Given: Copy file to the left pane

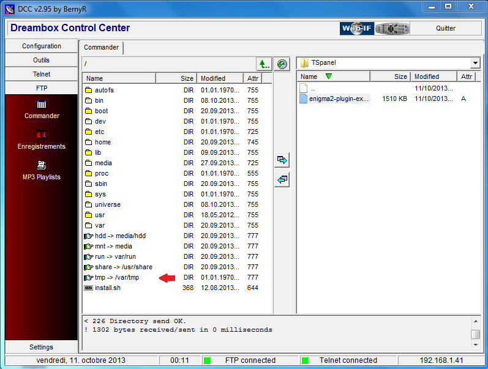Looking at the screenshot, I should pos(282,179).
